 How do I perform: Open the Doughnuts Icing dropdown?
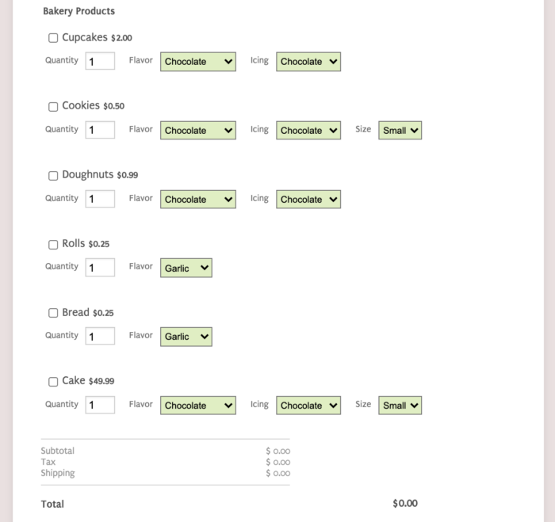(x=308, y=200)
